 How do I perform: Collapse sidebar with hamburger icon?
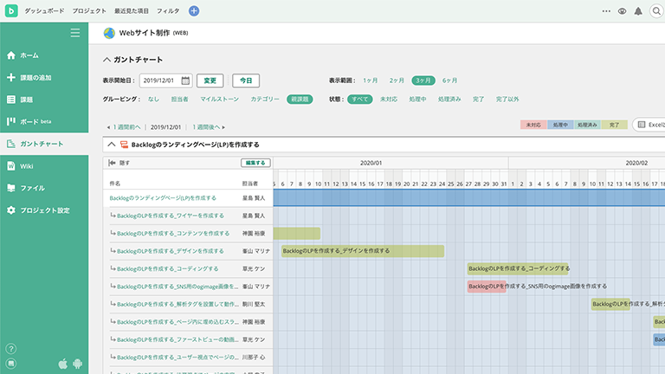75,33
